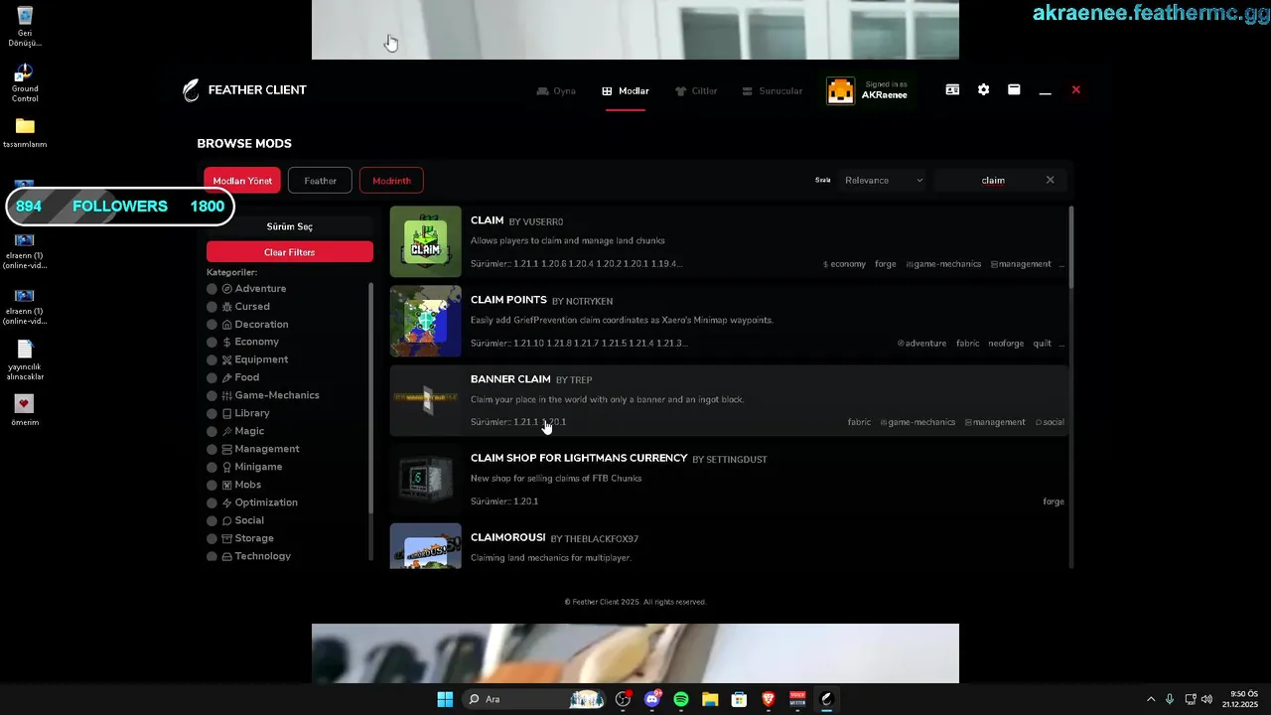
Task: Open Feather settings gear icon
Action: click(x=983, y=89)
